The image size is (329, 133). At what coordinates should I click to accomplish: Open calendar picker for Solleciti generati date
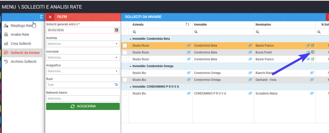(117, 30)
